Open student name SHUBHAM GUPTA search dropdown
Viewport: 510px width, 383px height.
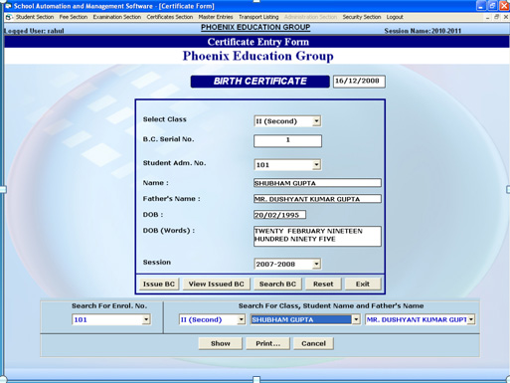pos(356,319)
